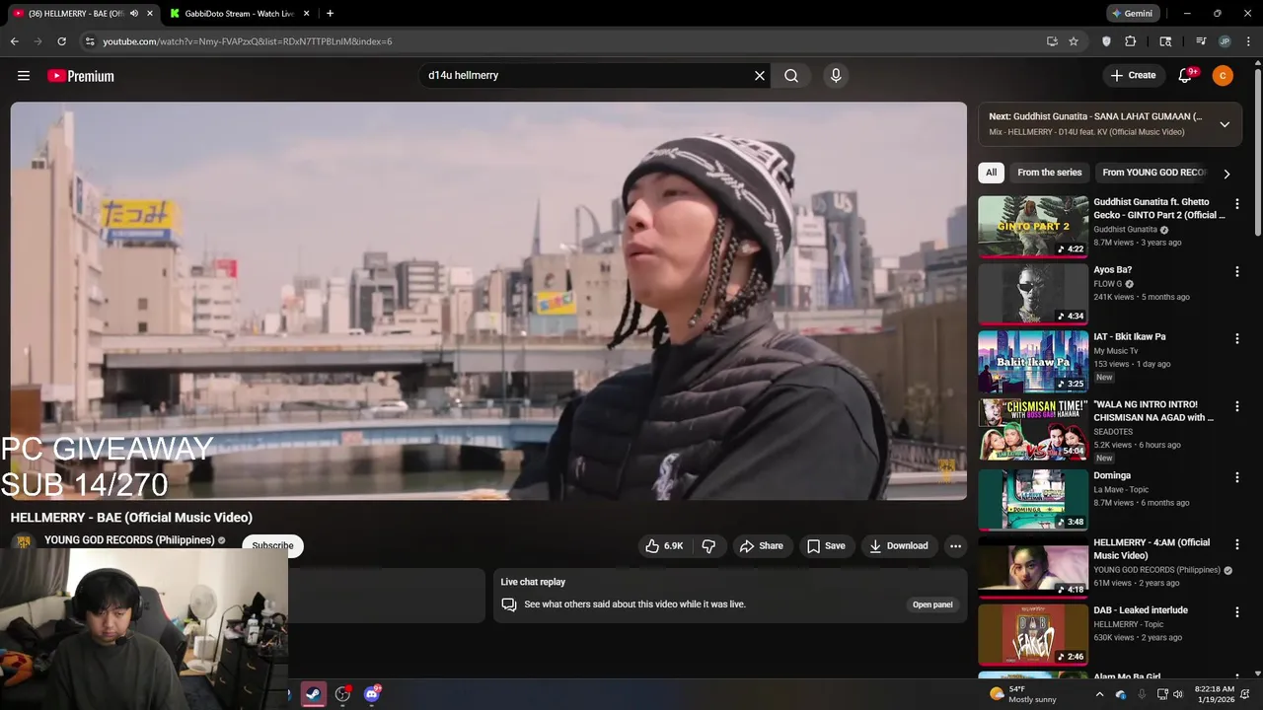This screenshot has height=710, width=1263.
Task: Bookmark this page with the star
Action: [1074, 41]
